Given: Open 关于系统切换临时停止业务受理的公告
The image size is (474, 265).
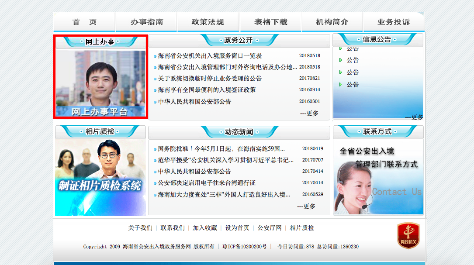Looking at the screenshot, I should (x=210, y=79).
